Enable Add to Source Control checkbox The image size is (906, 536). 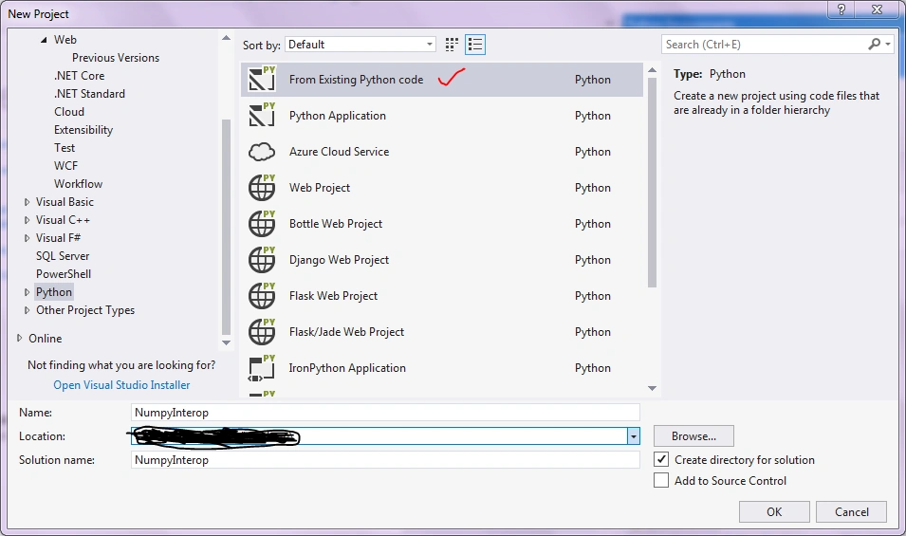pyautogui.click(x=661, y=481)
